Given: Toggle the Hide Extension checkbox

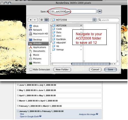Looking at the screenshot, I should [31, 70].
